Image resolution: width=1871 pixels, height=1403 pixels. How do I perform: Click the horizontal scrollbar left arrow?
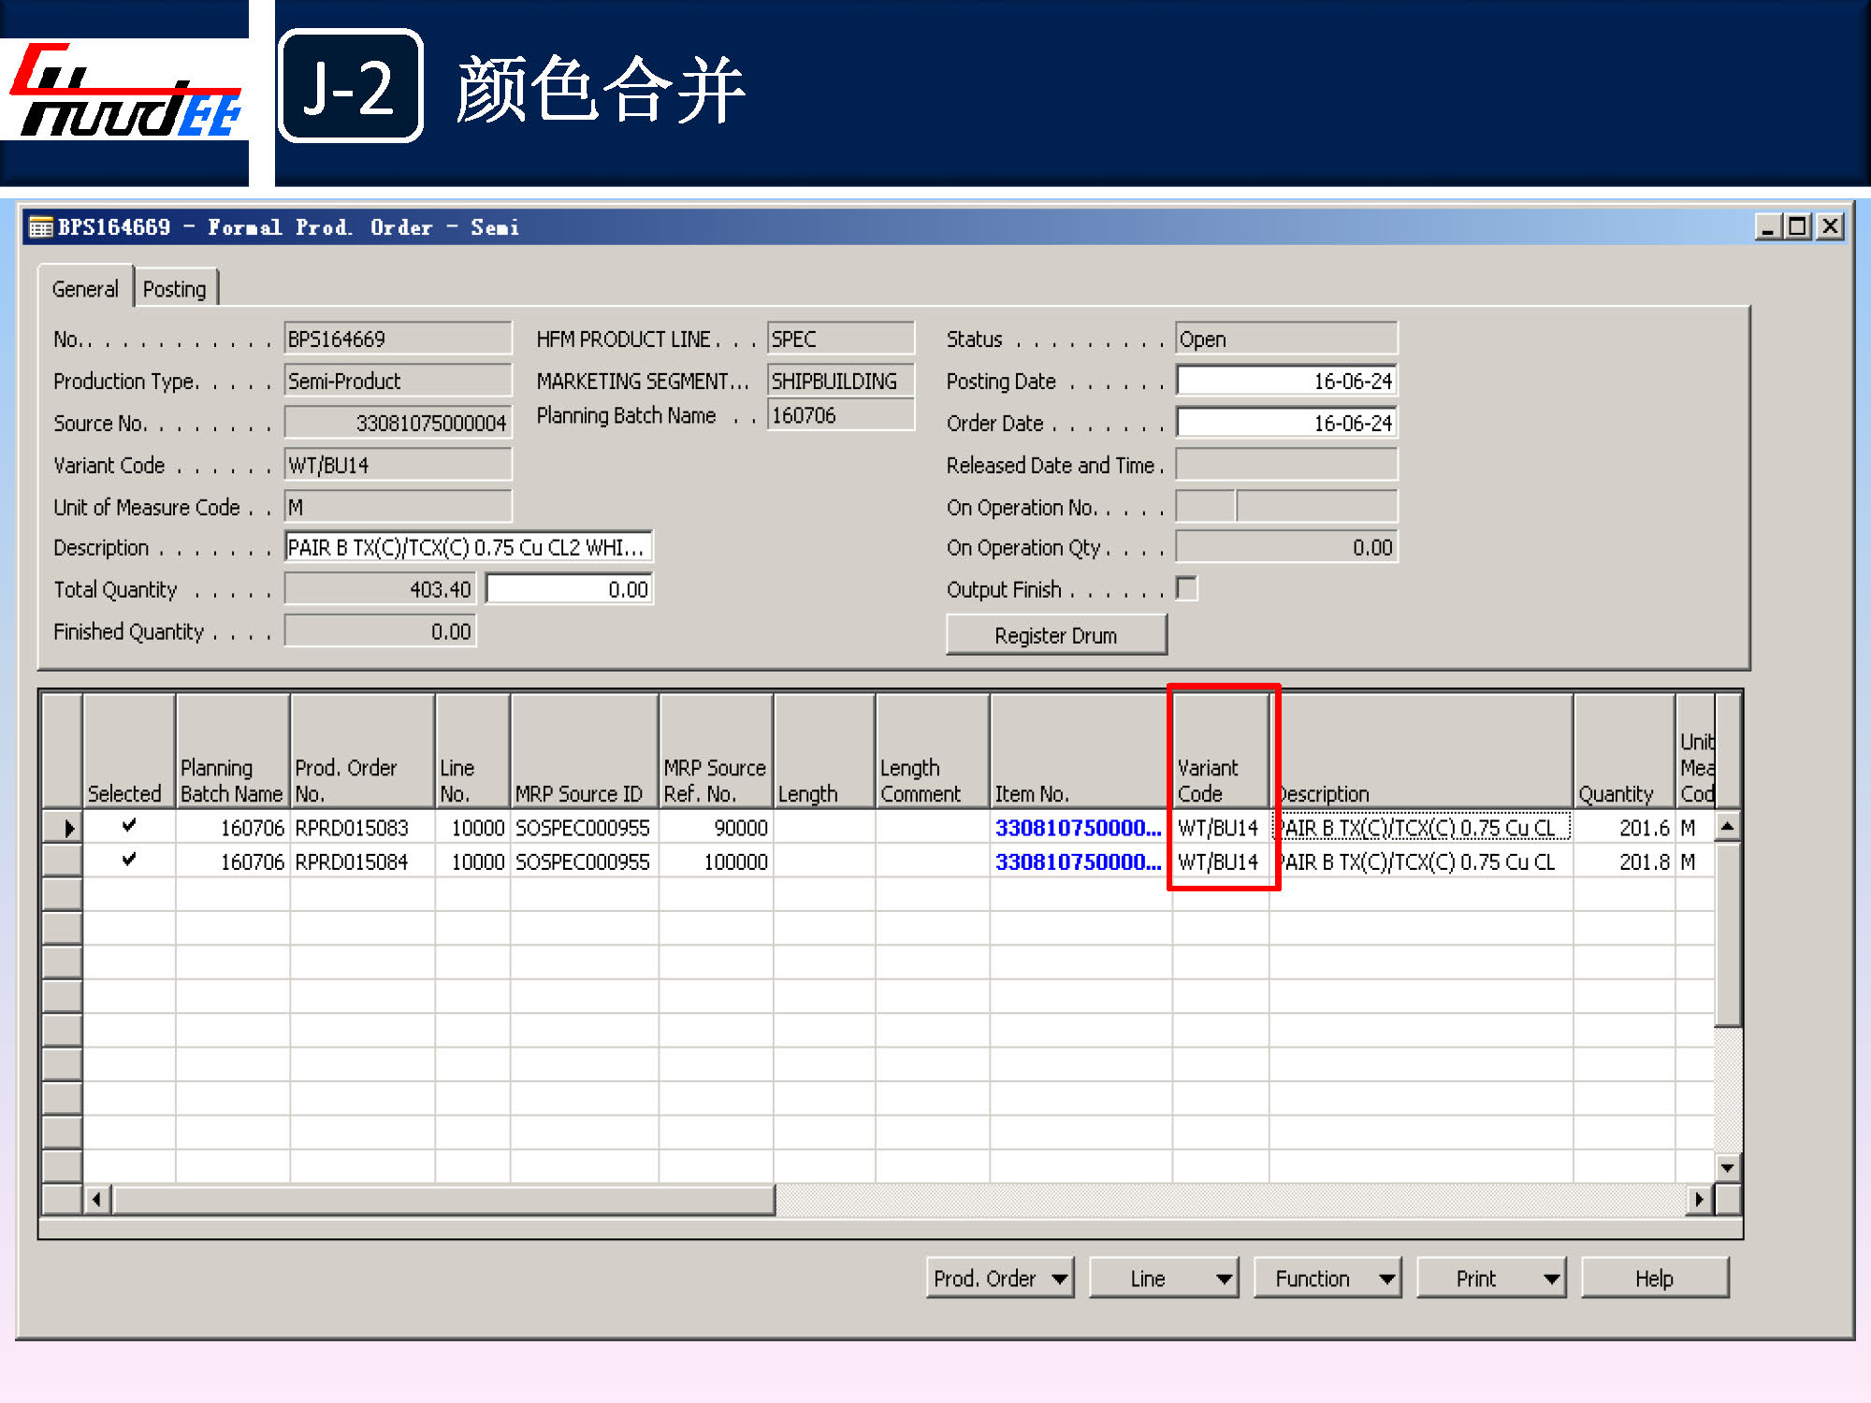coord(96,1199)
